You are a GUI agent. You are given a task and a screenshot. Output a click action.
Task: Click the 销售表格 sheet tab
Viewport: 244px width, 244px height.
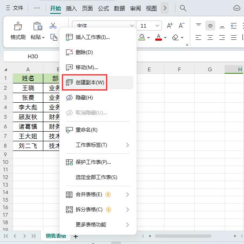click(56, 236)
